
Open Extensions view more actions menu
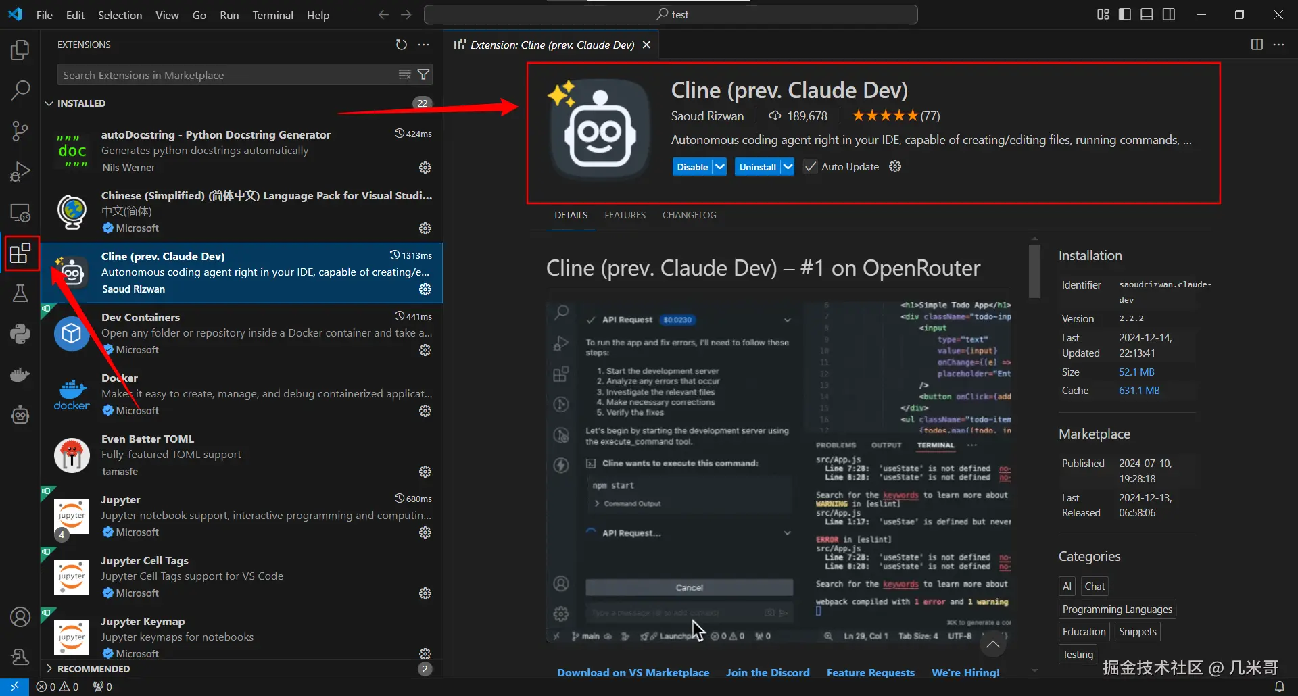tap(424, 45)
